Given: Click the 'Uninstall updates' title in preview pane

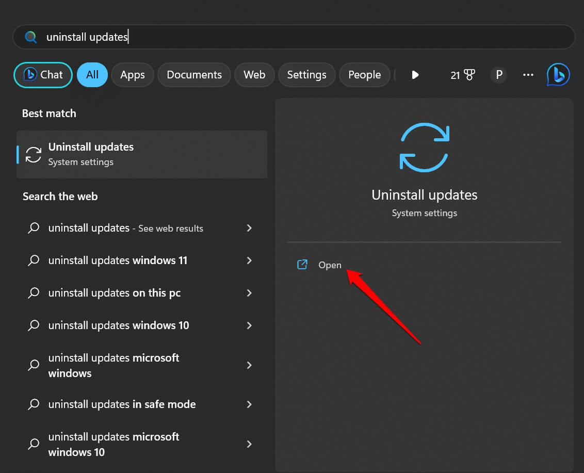Looking at the screenshot, I should click(x=424, y=195).
